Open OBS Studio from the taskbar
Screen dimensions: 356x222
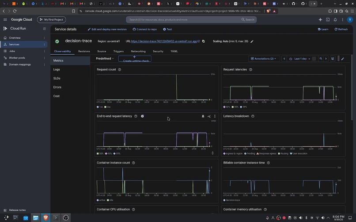coord(66,218)
